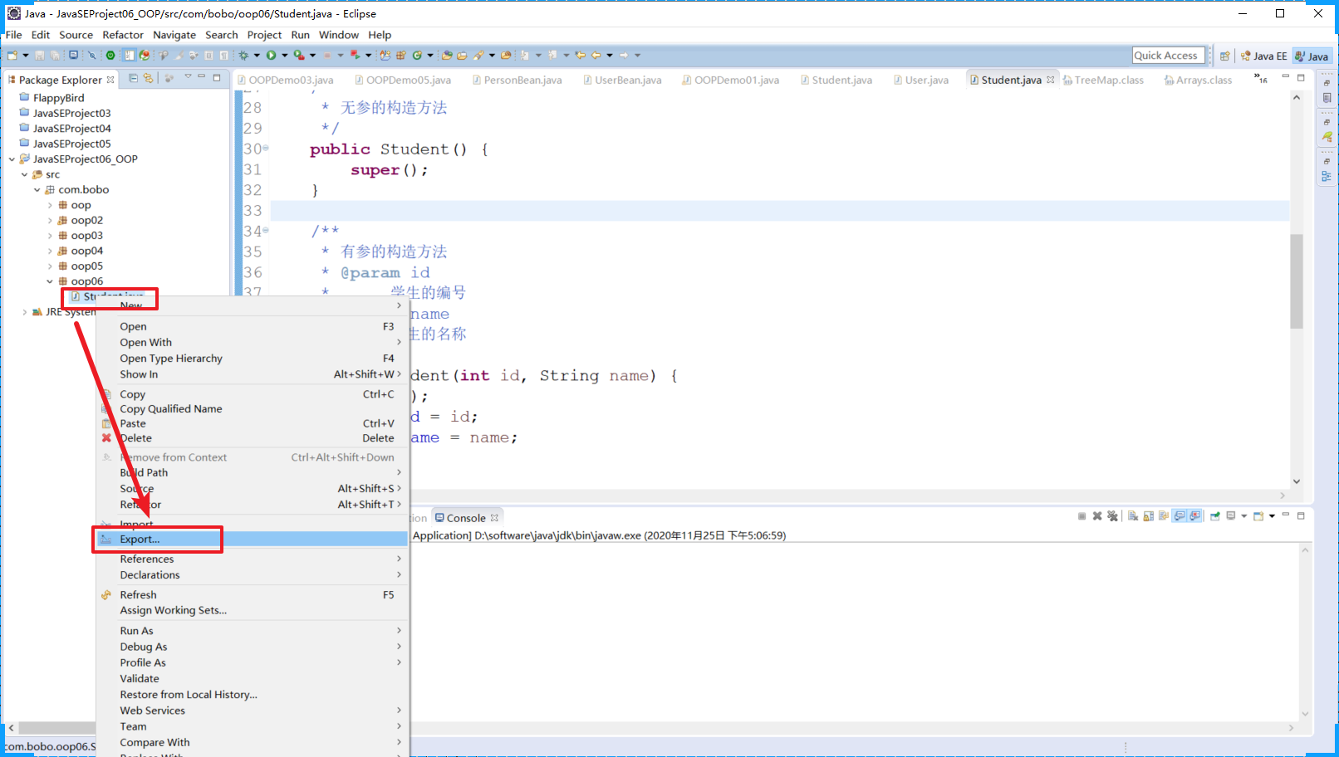This screenshot has height=757, width=1339.
Task: Collapse the oop06 package node
Action: [x=50, y=281]
